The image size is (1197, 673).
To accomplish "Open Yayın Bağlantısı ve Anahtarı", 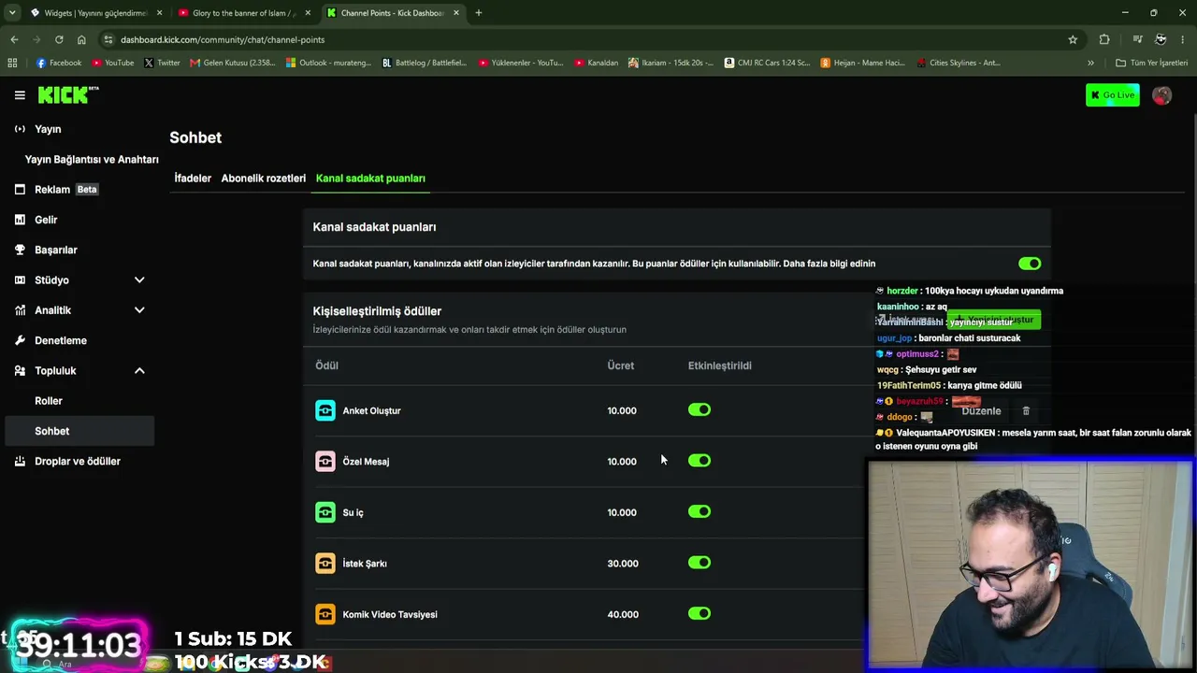I will coord(92,159).
